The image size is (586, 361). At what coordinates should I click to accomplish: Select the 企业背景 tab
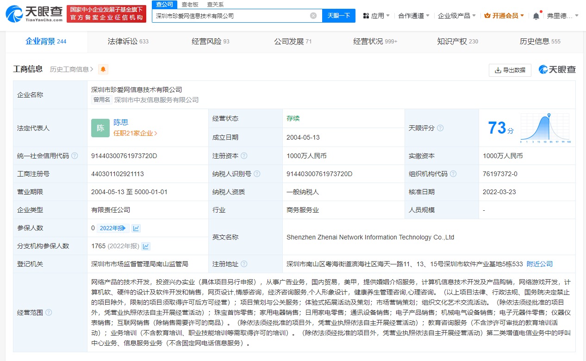(x=46, y=41)
